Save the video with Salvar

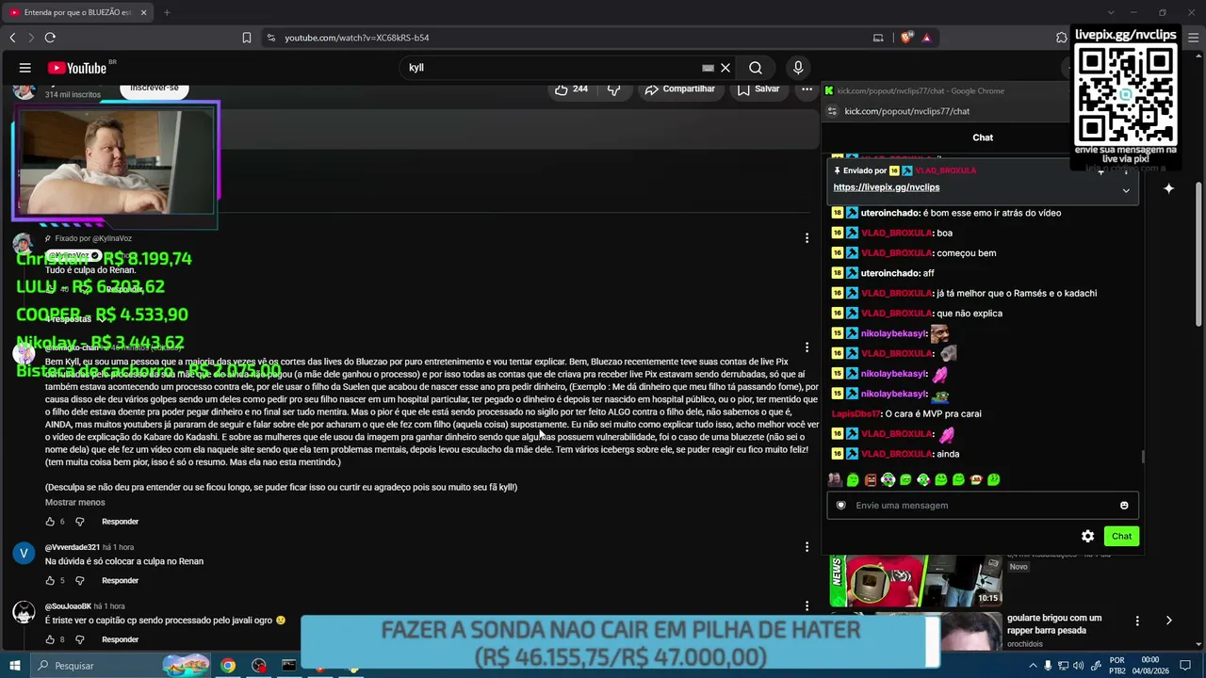[x=758, y=89]
